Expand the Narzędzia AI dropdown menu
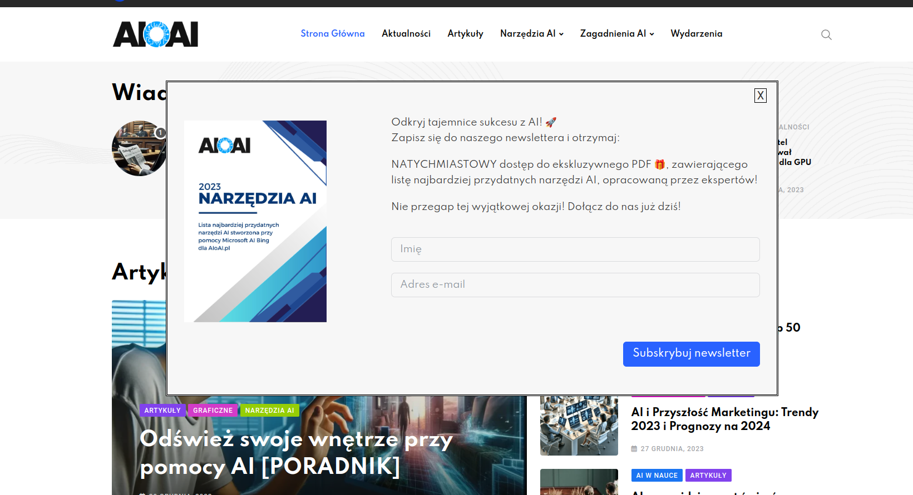 [531, 34]
